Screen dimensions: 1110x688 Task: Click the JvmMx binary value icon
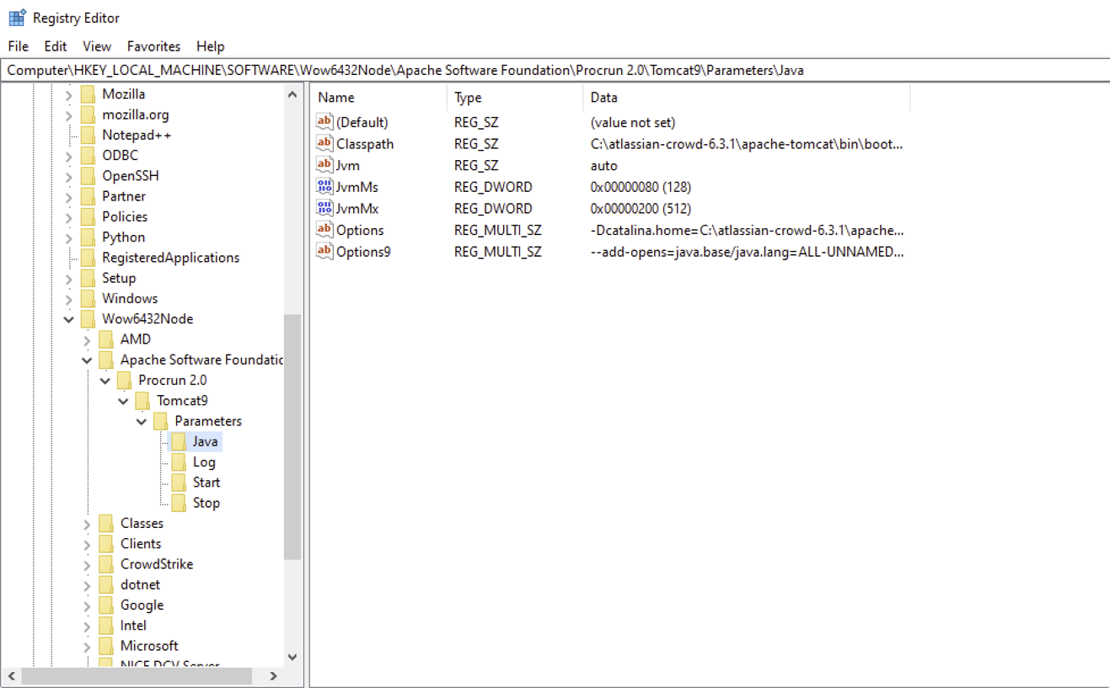324,209
